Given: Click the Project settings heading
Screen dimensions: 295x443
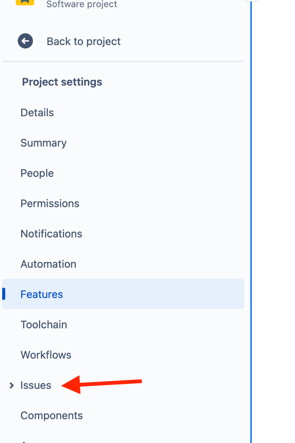Looking at the screenshot, I should (62, 82).
